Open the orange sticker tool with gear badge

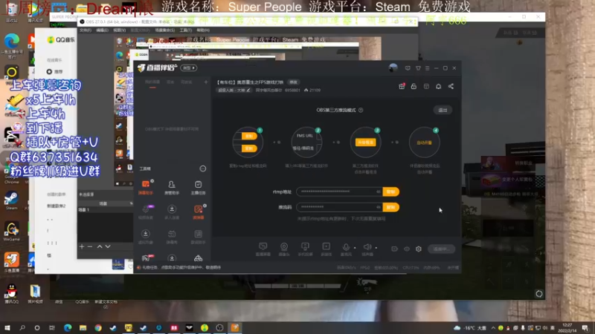(x=198, y=212)
